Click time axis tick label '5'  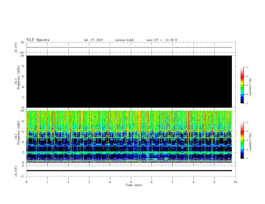pyautogui.click(x=131, y=182)
